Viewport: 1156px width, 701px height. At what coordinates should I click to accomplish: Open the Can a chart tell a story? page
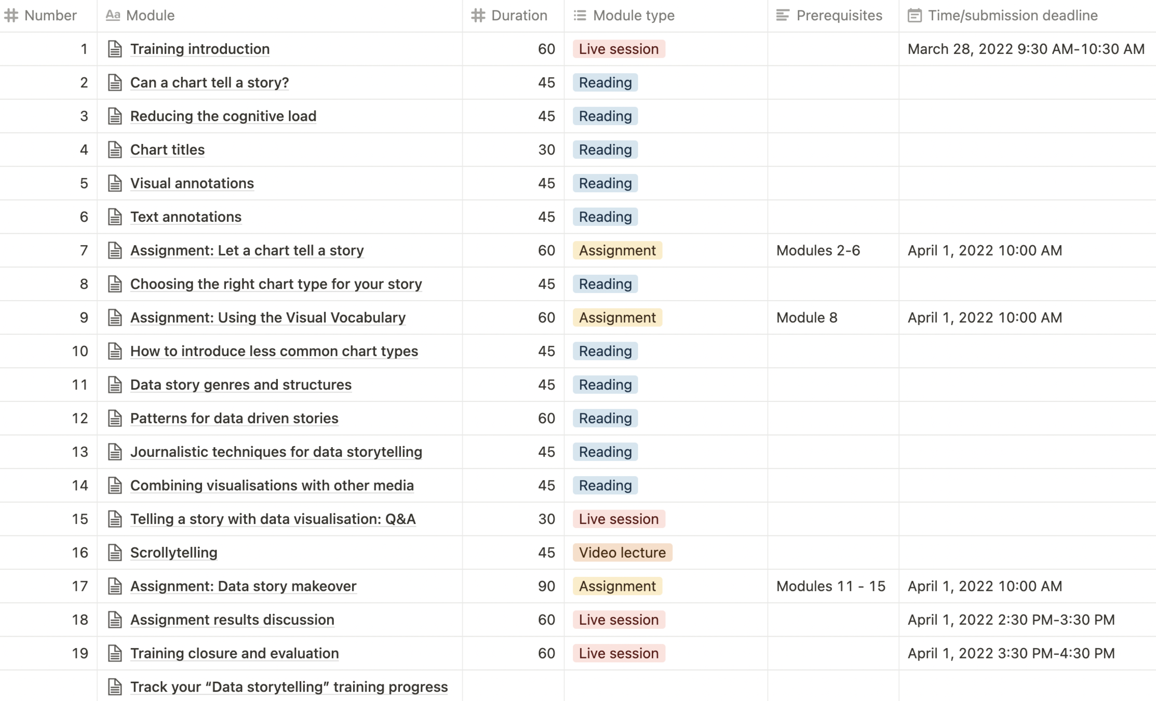pos(209,83)
